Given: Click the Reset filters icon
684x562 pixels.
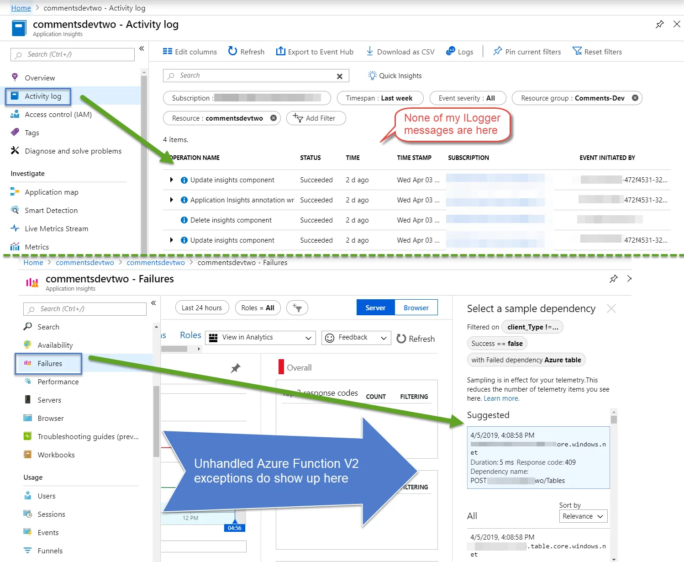Looking at the screenshot, I should click(577, 51).
